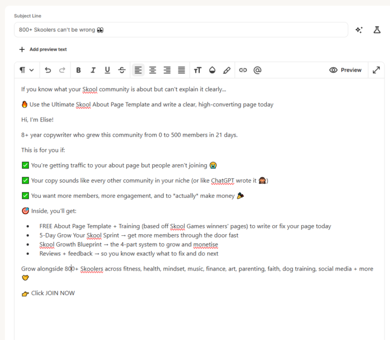Click the misspelled word 'ChatGPT'
This screenshot has height=340, width=390.
223,181
